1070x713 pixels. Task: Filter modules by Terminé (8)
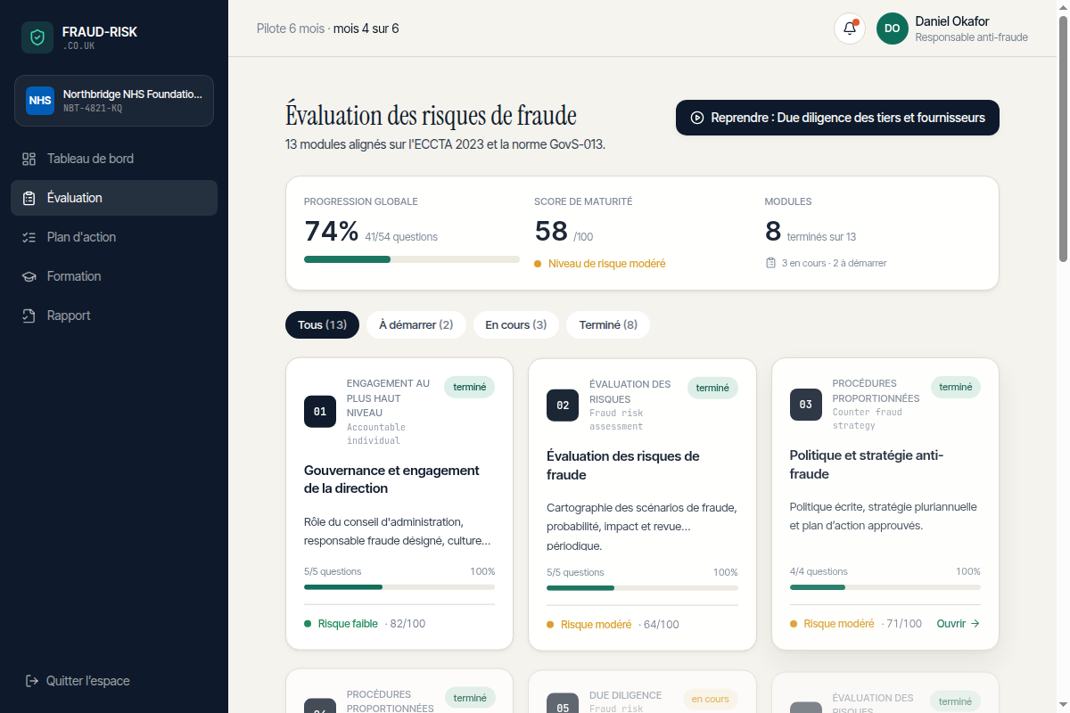[608, 325]
